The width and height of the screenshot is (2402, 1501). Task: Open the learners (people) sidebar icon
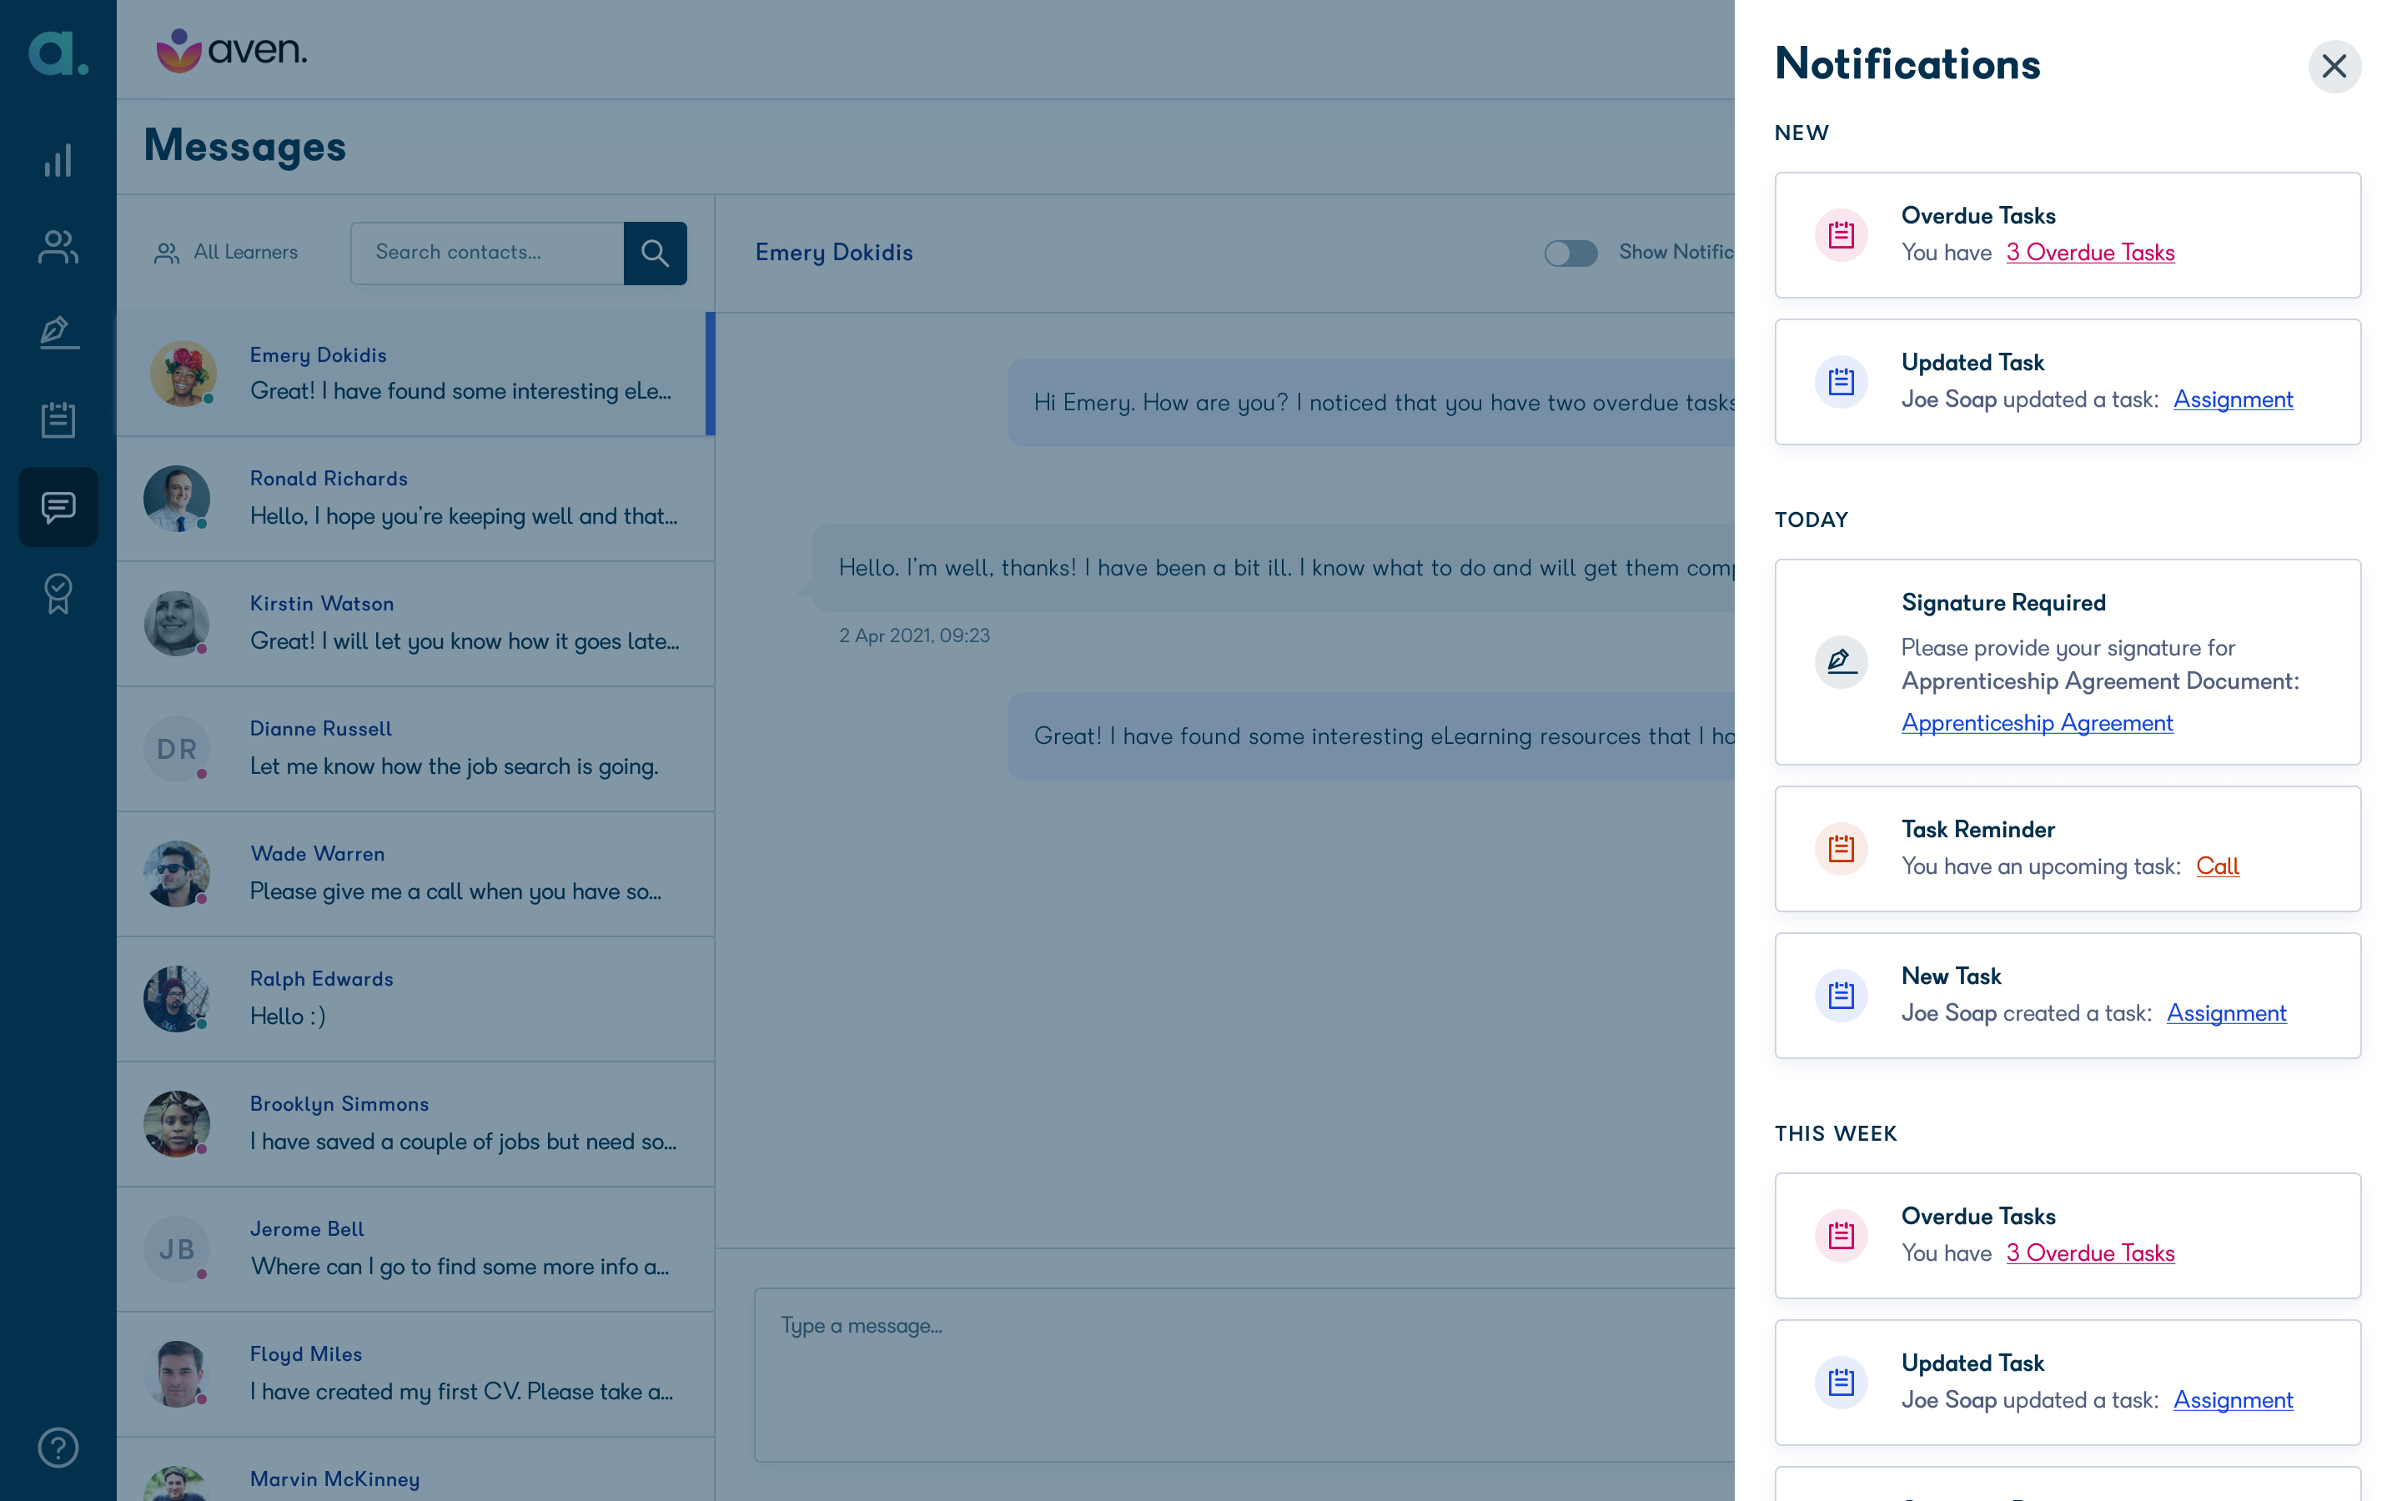58,246
